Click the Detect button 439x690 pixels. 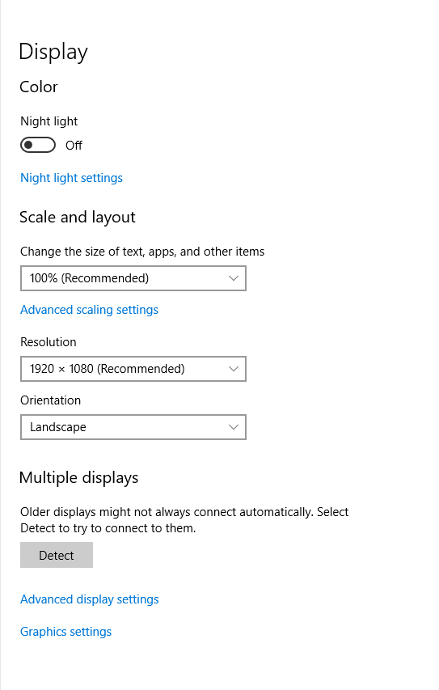pos(57,555)
